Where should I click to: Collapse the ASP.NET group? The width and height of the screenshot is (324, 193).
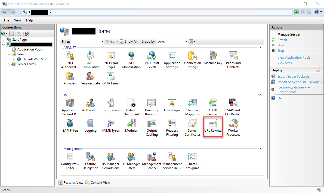(260, 48)
